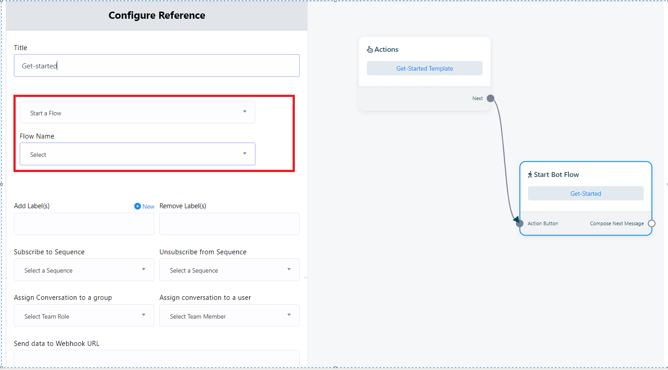The width and height of the screenshot is (668, 370).
Task: Open the Unsubscribe from Sequence dropdown
Action: [229, 270]
